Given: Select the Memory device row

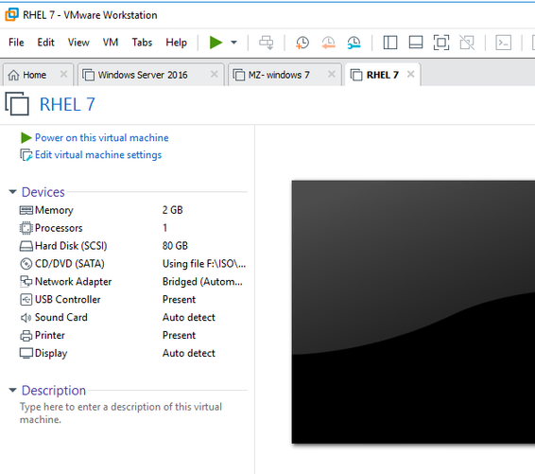Looking at the screenshot, I should point(133,210).
